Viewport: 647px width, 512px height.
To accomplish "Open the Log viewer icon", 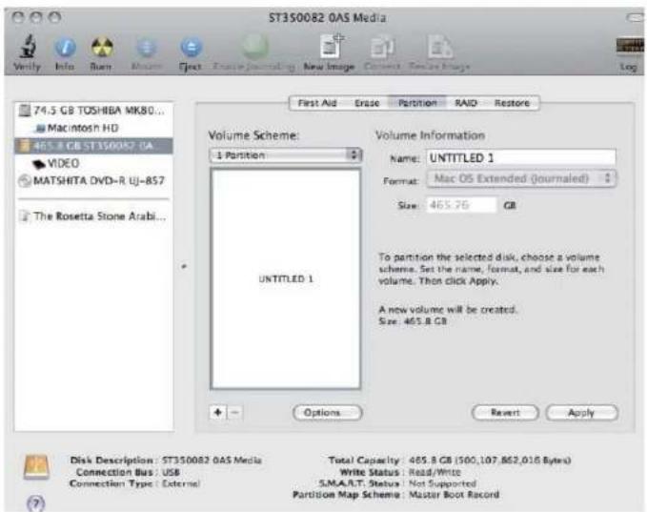I will point(629,47).
